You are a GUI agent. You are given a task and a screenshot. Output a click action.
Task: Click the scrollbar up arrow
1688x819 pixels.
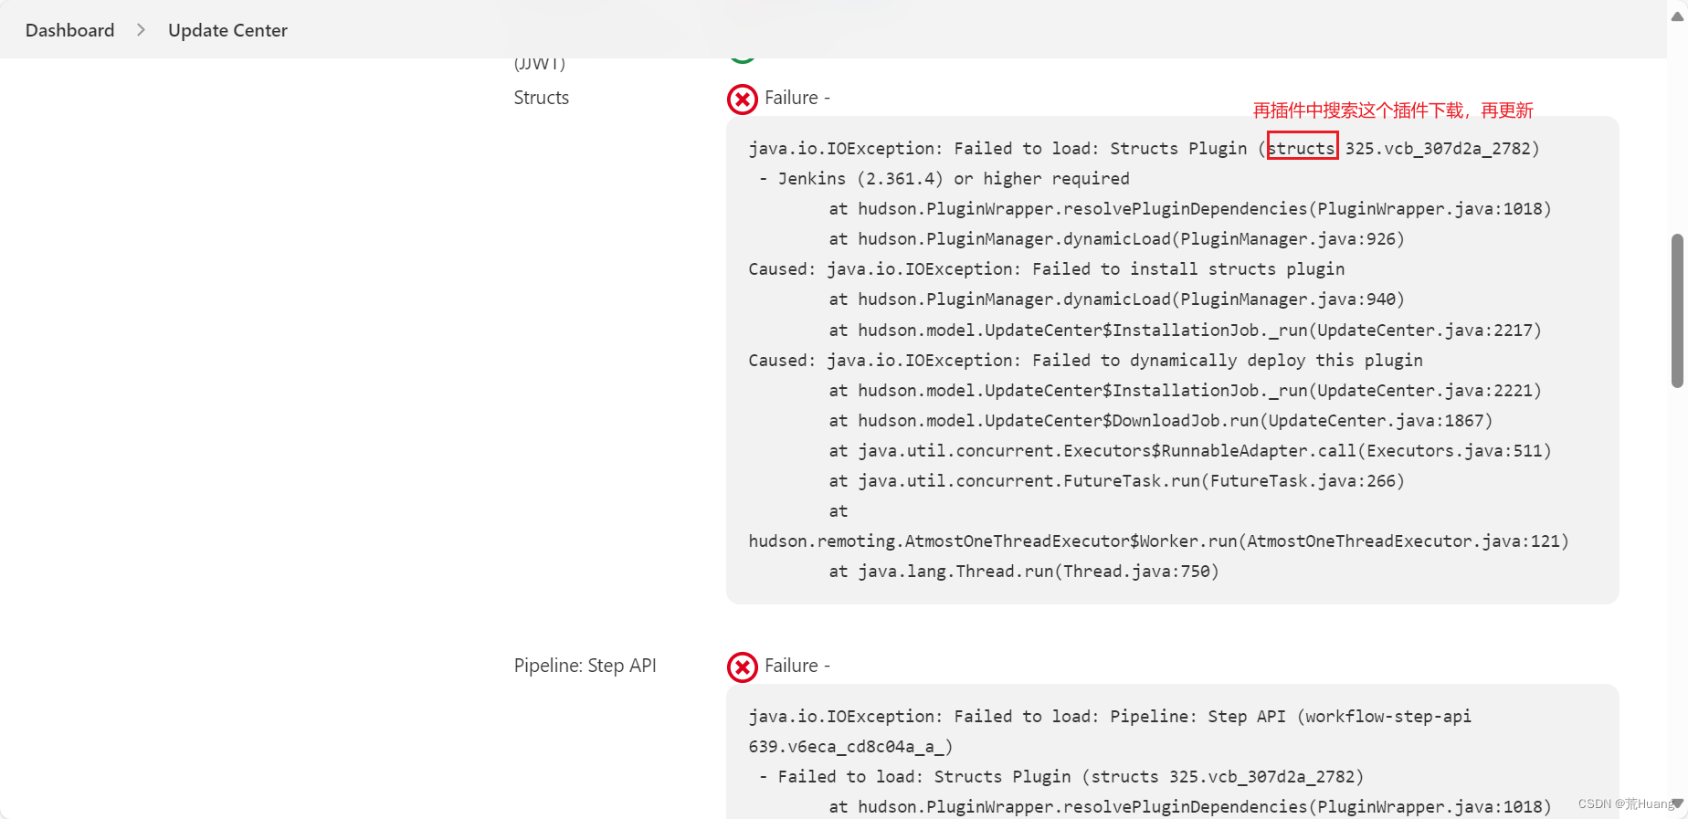pos(1677,16)
